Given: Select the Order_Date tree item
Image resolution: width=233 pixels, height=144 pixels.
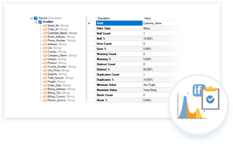Looking at the screenshot, I should point(55,85).
